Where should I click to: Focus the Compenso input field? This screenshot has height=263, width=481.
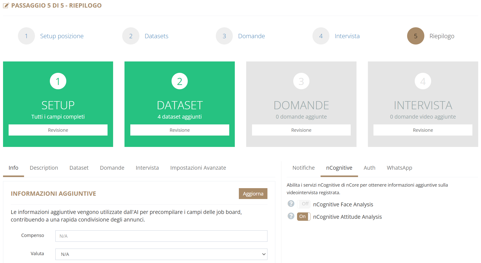coord(161,236)
